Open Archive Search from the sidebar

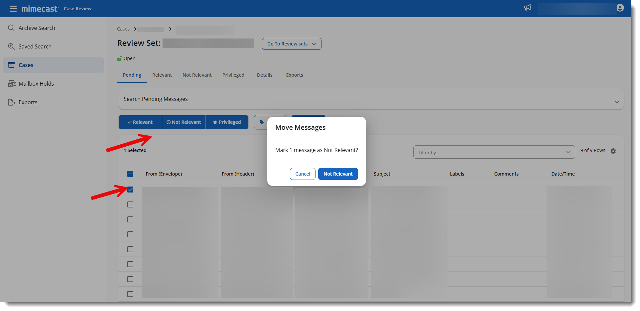pos(37,28)
